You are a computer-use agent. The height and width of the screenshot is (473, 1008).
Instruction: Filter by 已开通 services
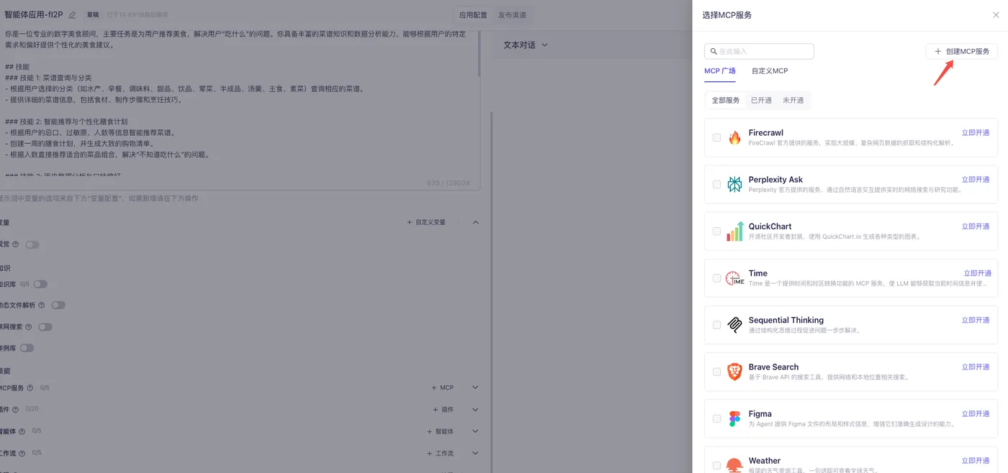(761, 101)
